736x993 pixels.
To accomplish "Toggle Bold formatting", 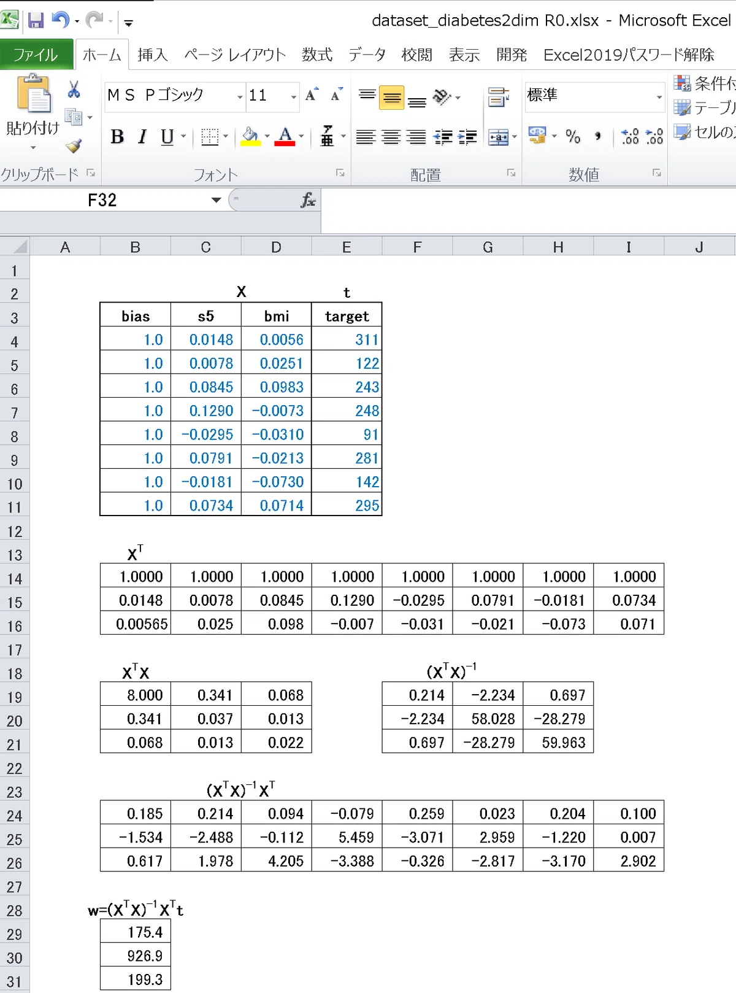I will [x=117, y=136].
